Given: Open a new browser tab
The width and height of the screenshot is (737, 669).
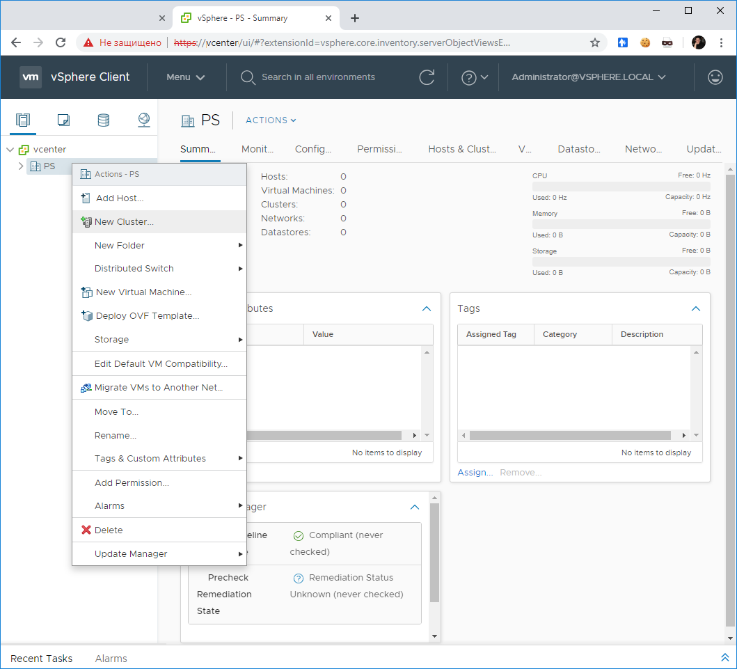Looking at the screenshot, I should pyautogui.click(x=355, y=18).
